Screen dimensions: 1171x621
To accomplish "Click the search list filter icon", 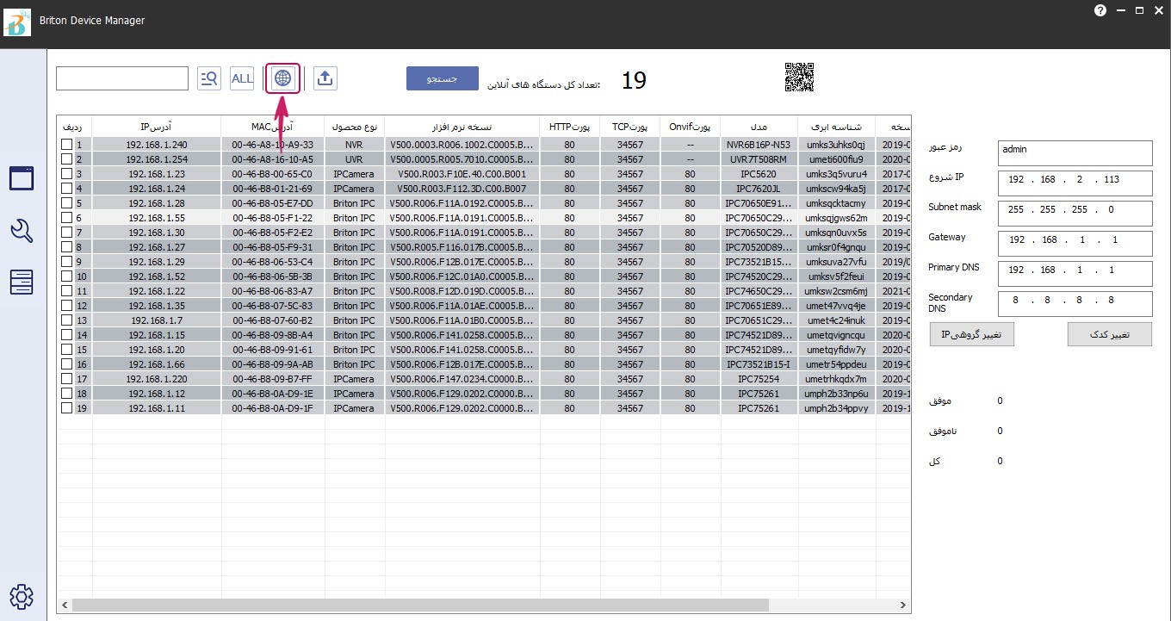I will tap(209, 78).
